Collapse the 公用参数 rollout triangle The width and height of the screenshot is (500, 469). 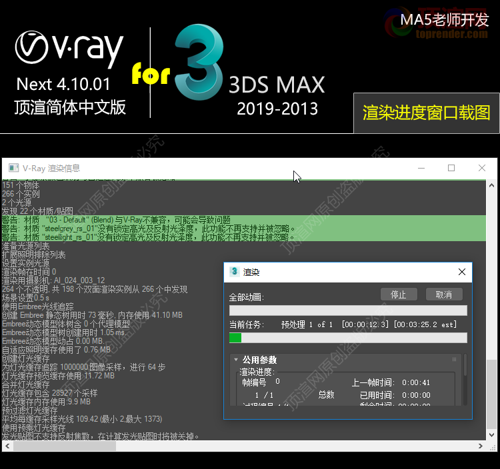coord(236,359)
